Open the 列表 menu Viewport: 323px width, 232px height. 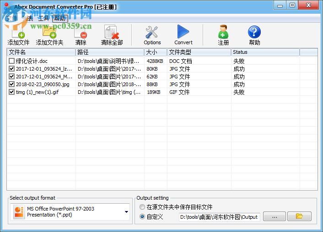pyautogui.click(x=27, y=19)
